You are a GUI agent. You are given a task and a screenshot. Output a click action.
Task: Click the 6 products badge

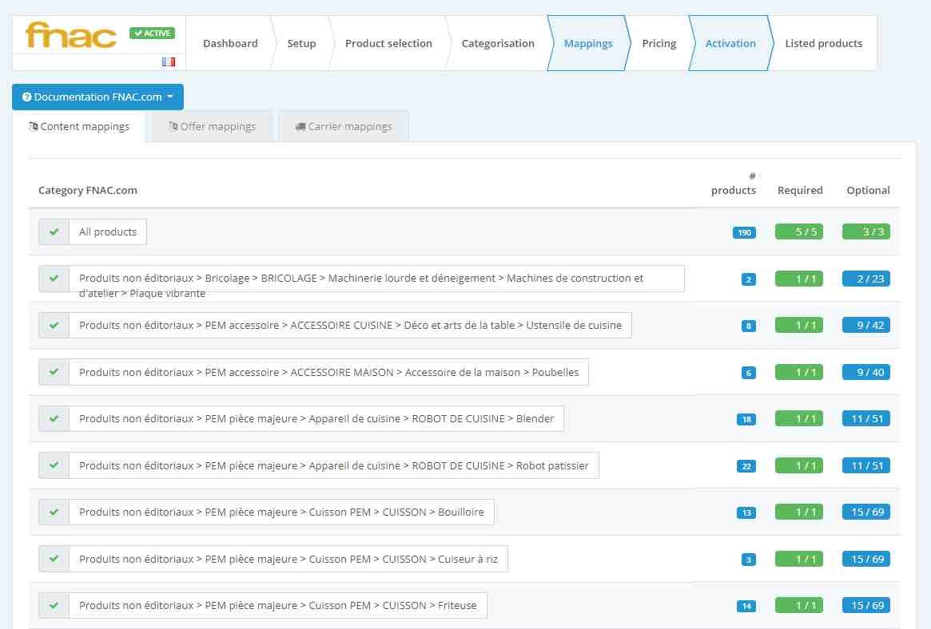[748, 373]
